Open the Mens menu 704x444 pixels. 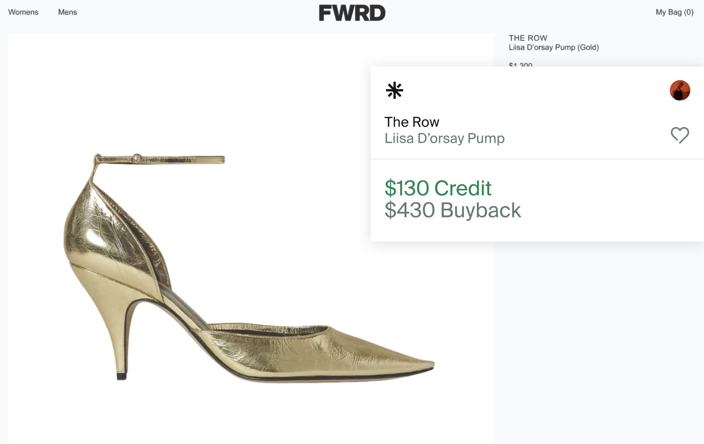click(68, 12)
